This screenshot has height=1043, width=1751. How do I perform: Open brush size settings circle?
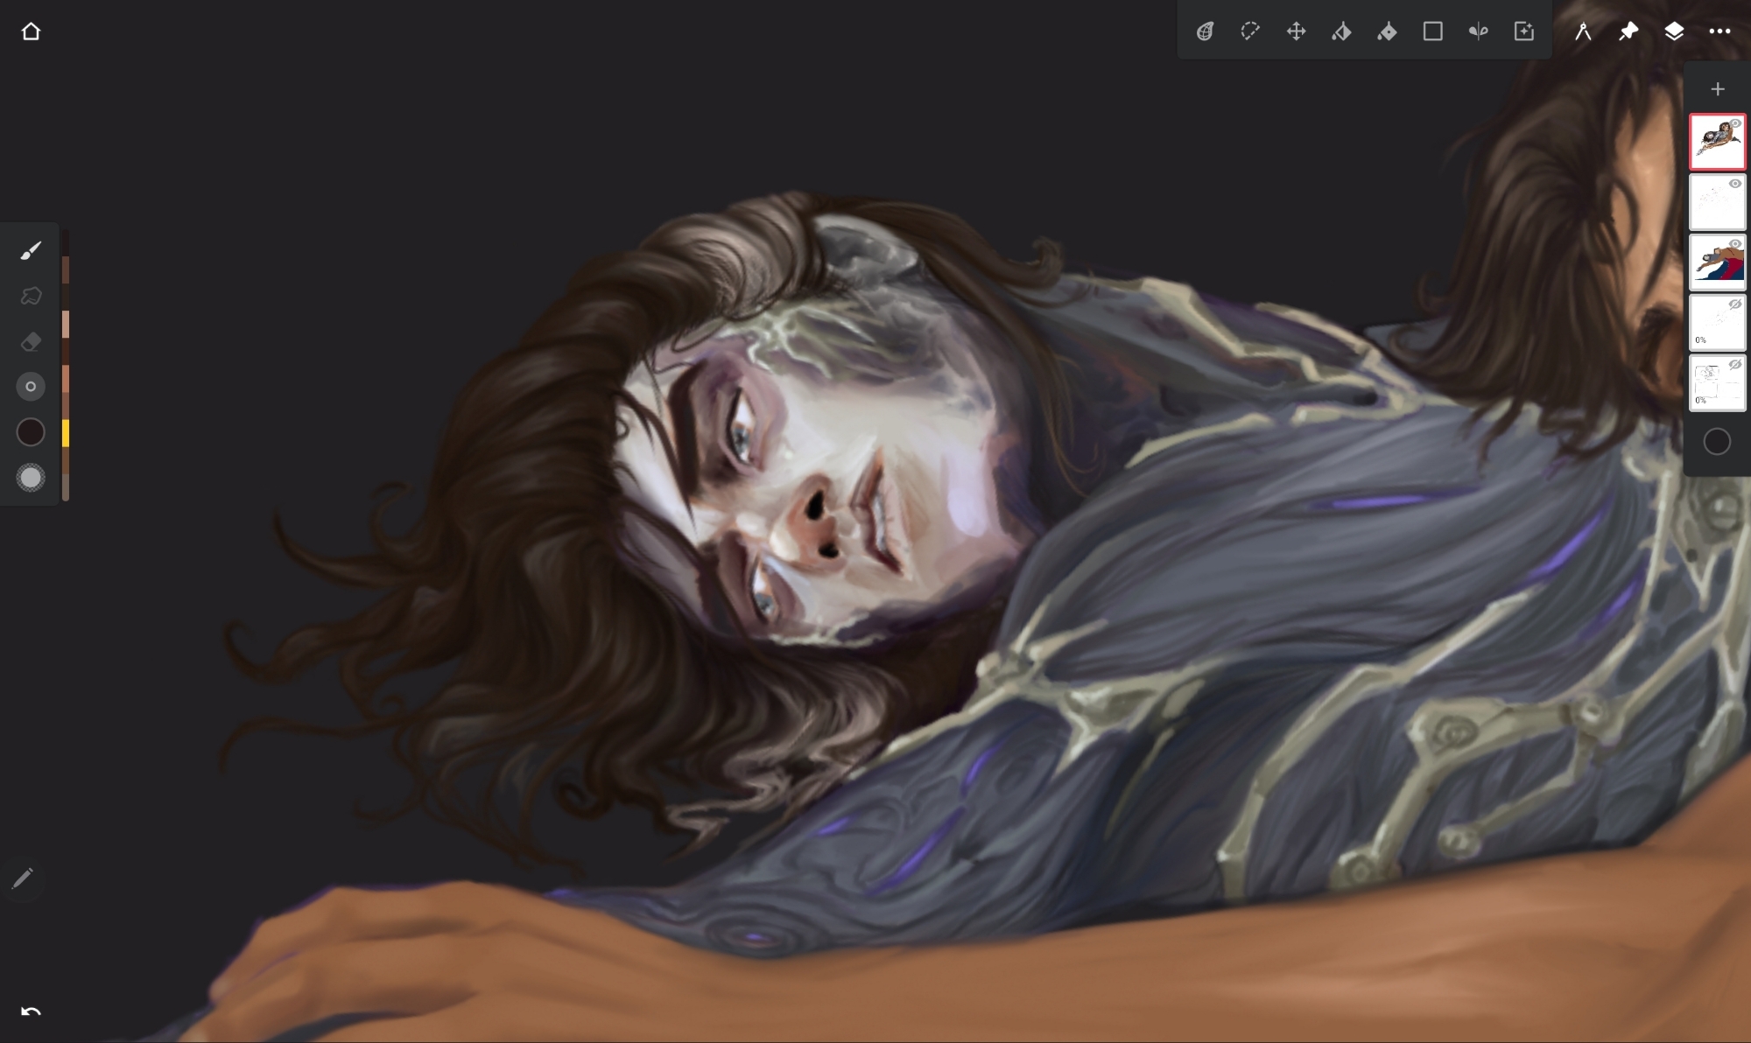(31, 387)
